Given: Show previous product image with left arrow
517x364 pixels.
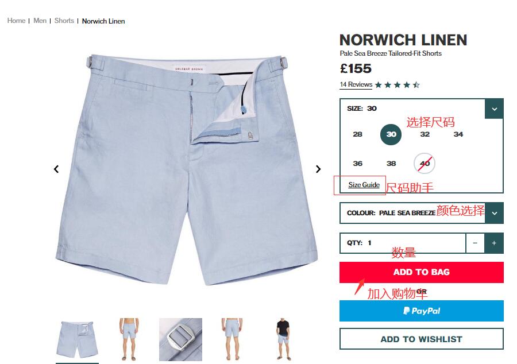Looking at the screenshot, I should click(56, 169).
